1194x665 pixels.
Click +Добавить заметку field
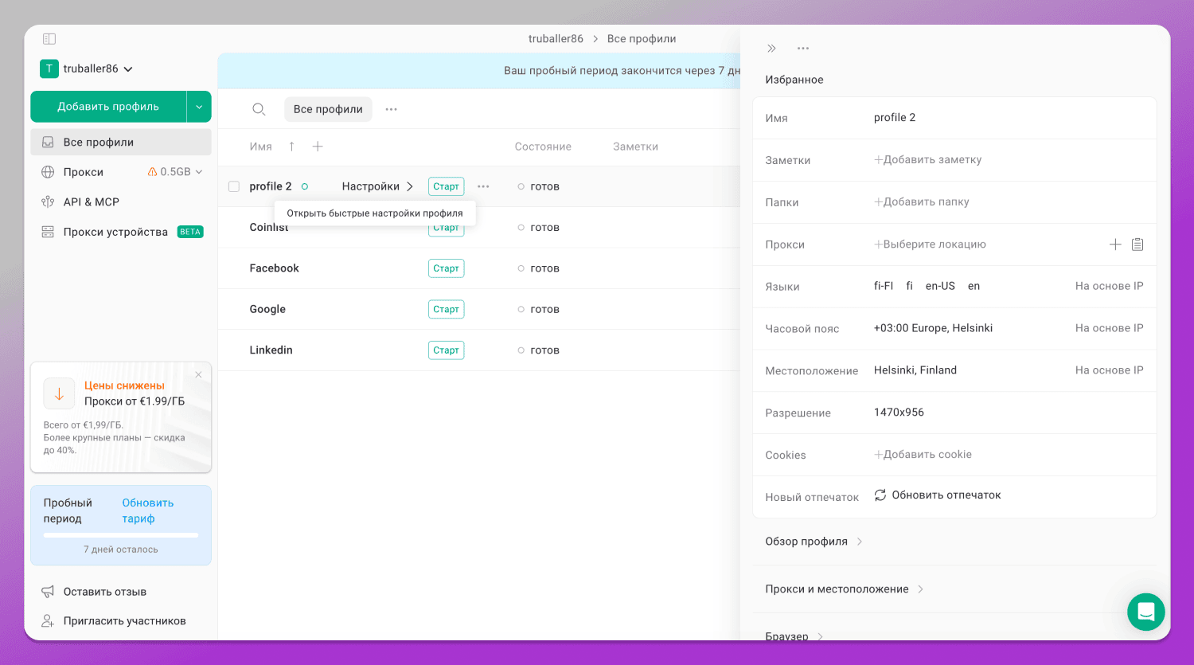928,160
